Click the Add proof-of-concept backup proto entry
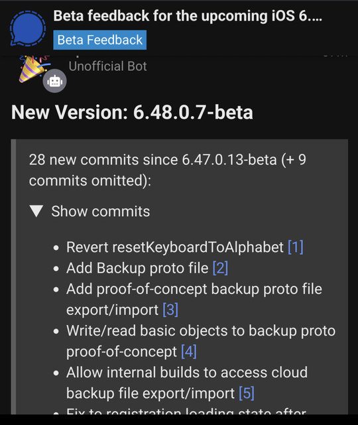Image resolution: width=358 pixels, height=425 pixels. click(194, 299)
